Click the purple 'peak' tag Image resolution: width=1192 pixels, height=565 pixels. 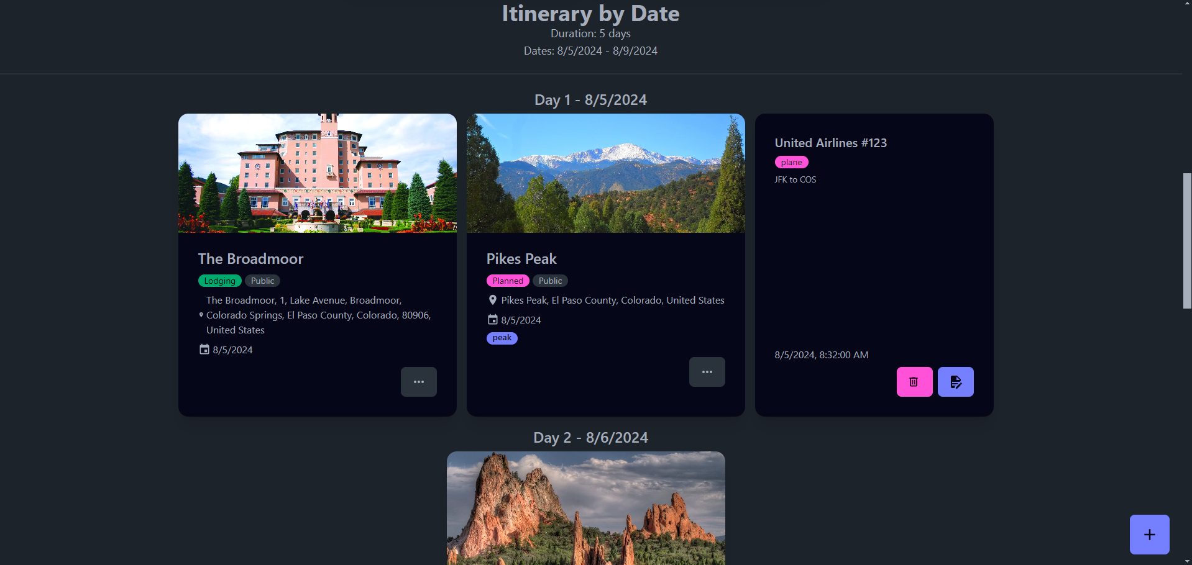coord(502,338)
